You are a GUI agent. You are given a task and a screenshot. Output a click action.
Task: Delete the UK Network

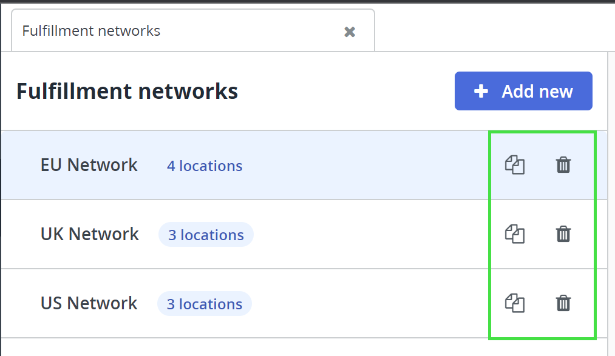tap(563, 234)
